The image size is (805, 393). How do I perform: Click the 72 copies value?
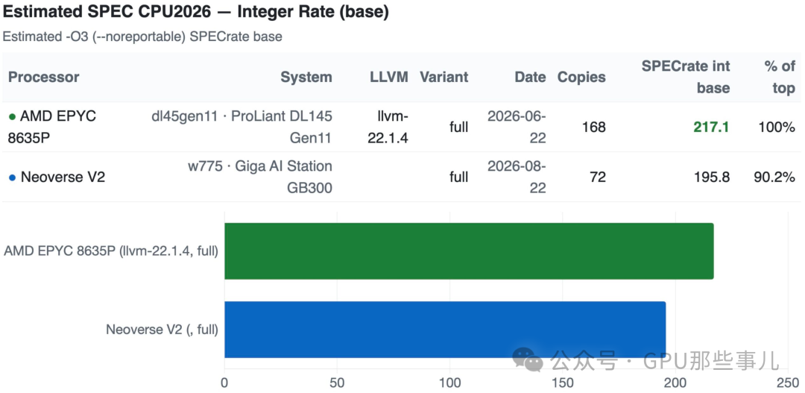coord(598,177)
